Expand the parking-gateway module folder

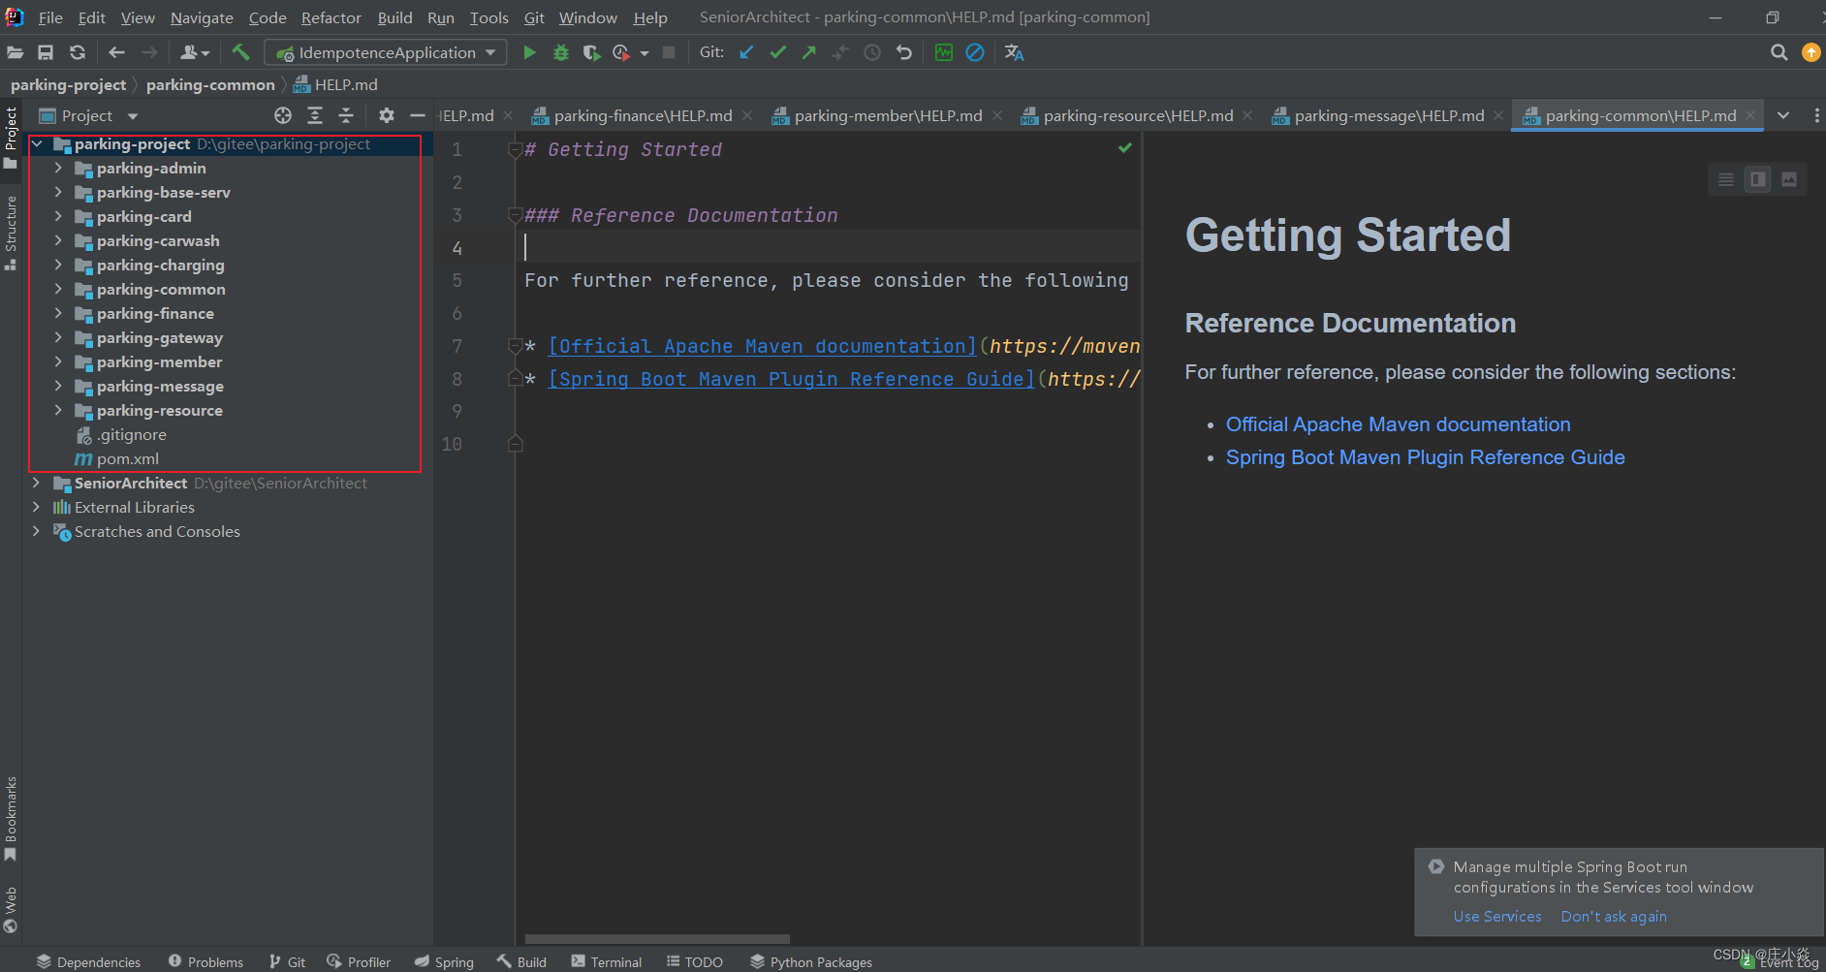click(58, 337)
